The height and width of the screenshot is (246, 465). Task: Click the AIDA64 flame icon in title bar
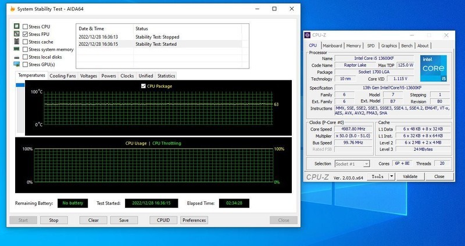coord(12,9)
